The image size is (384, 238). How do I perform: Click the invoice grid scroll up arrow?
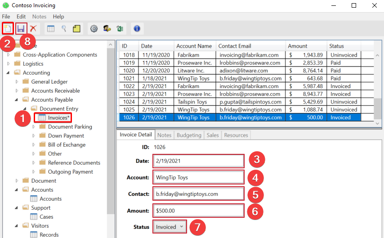pyautogui.click(x=377, y=55)
